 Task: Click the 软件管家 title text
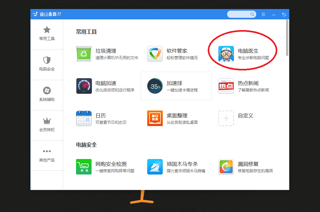click(177, 51)
